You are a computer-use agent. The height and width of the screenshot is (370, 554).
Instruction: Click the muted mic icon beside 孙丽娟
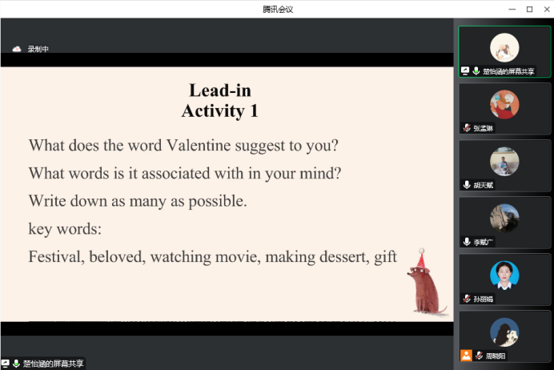tap(467, 299)
